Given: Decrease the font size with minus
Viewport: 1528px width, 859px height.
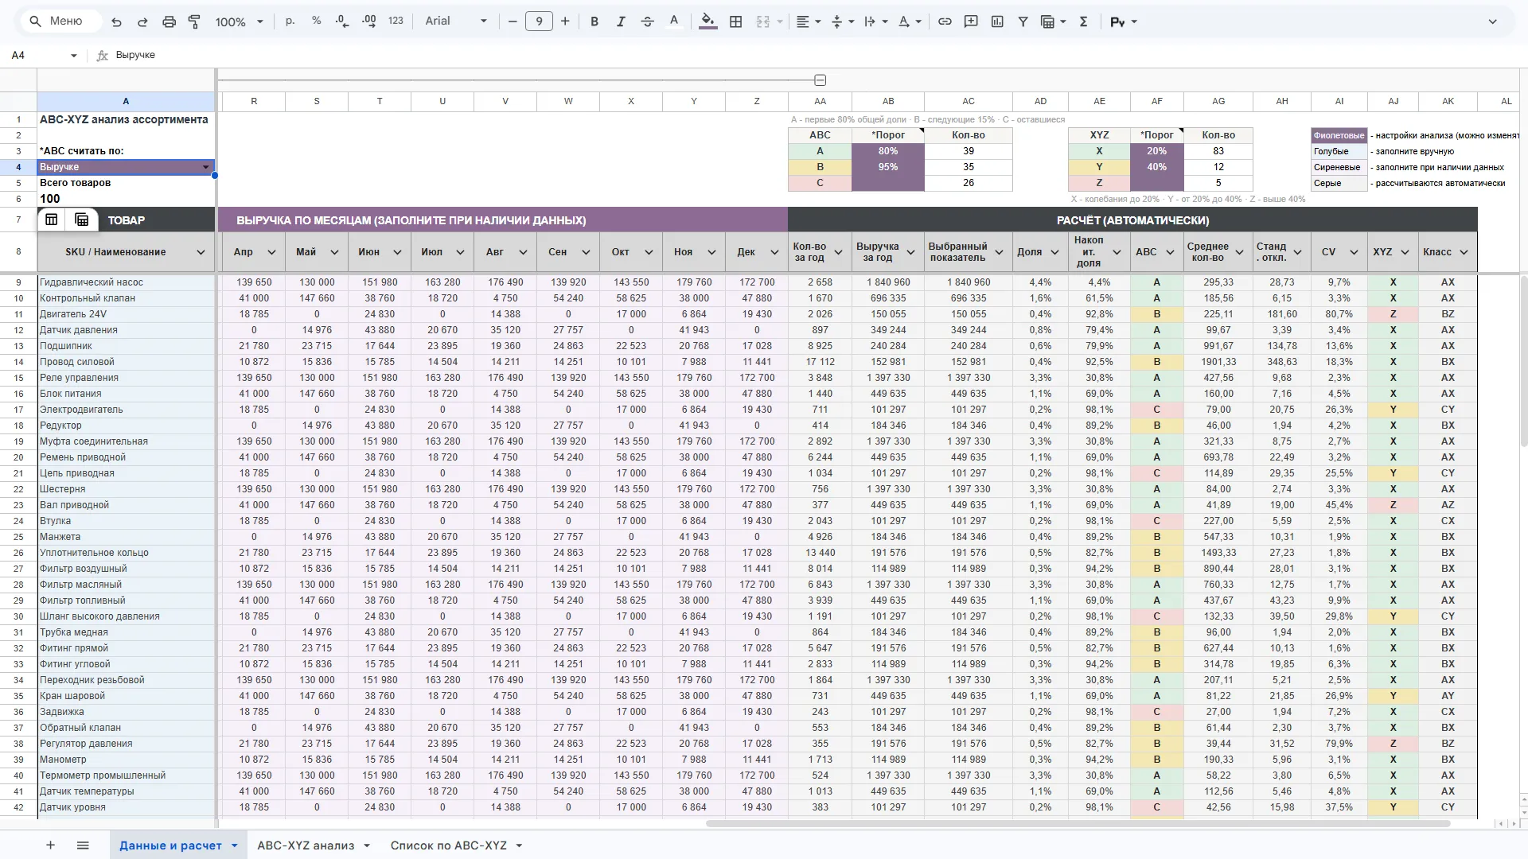Looking at the screenshot, I should [513, 21].
